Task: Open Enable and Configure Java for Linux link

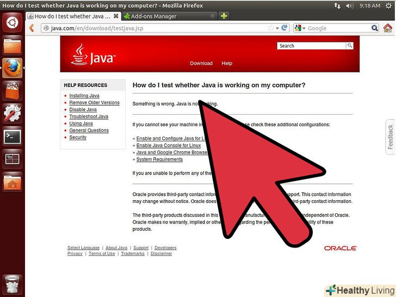Action: coord(171,139)
